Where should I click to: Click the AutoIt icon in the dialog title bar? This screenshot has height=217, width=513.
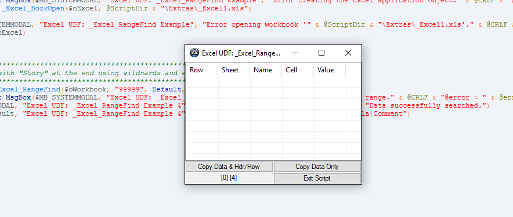(x=194, y=53)
